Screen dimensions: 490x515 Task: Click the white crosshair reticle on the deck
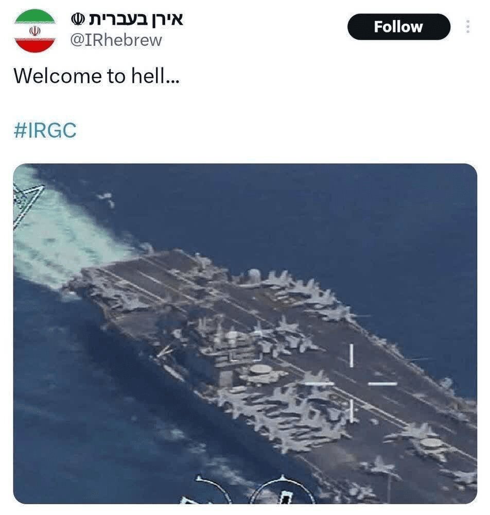pyautogui.click(x=351, y=383)
